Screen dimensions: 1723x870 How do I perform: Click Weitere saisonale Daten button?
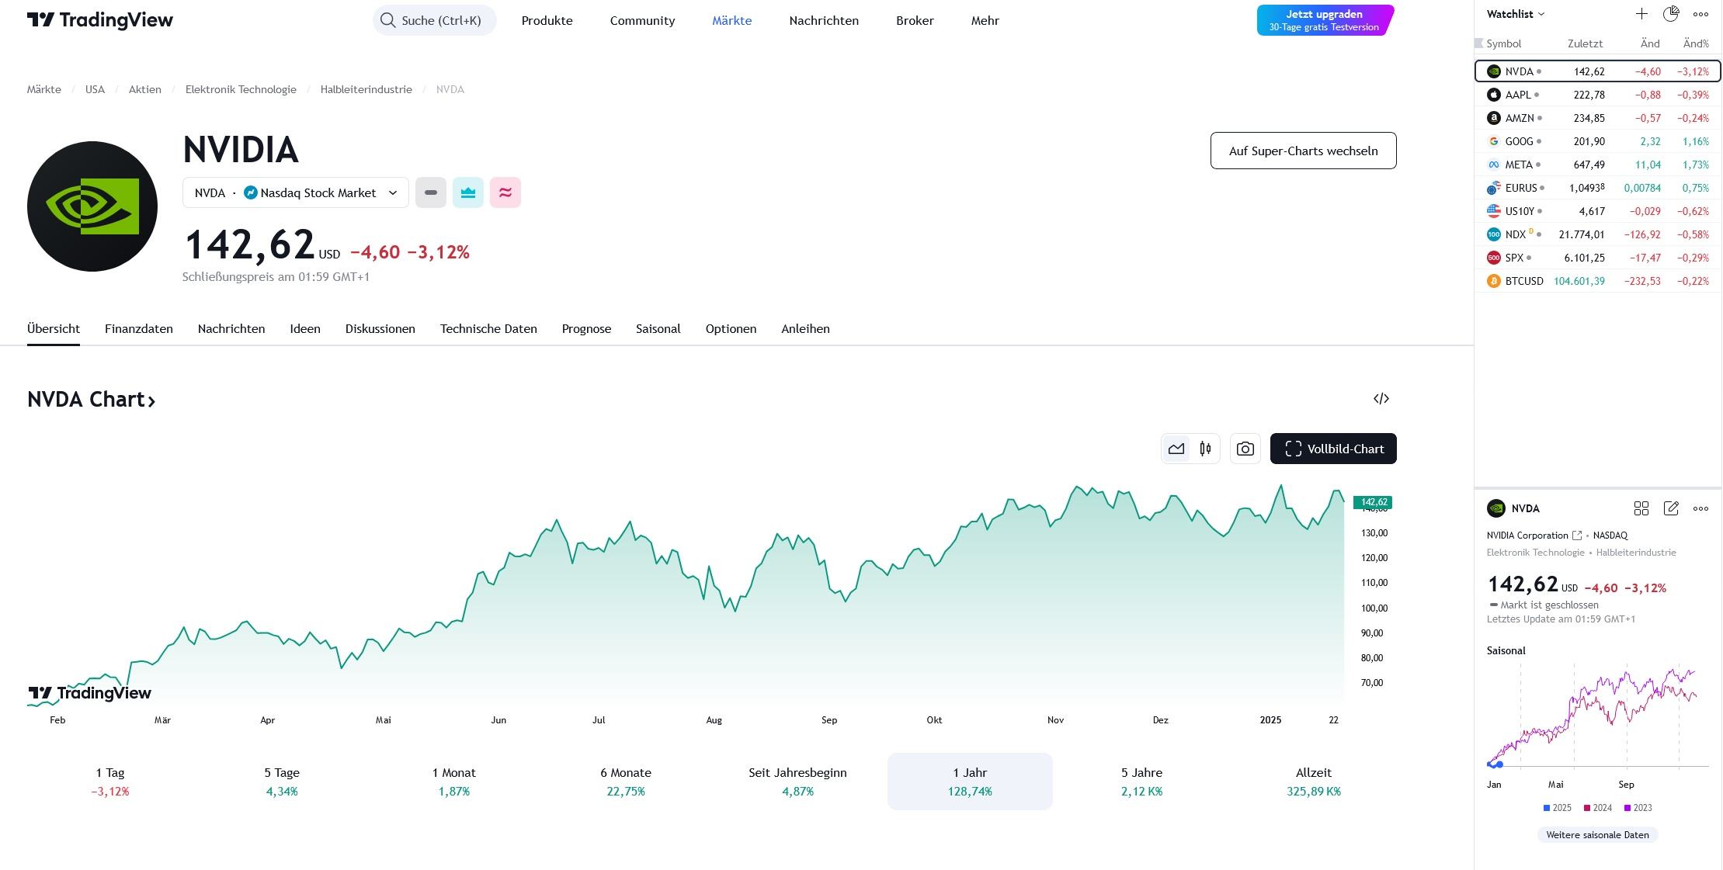[1597, 835]
